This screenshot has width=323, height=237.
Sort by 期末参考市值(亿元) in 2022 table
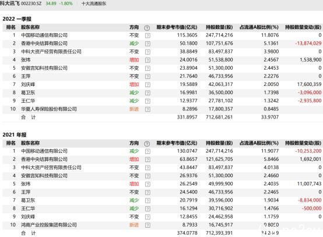coord(177,27)
